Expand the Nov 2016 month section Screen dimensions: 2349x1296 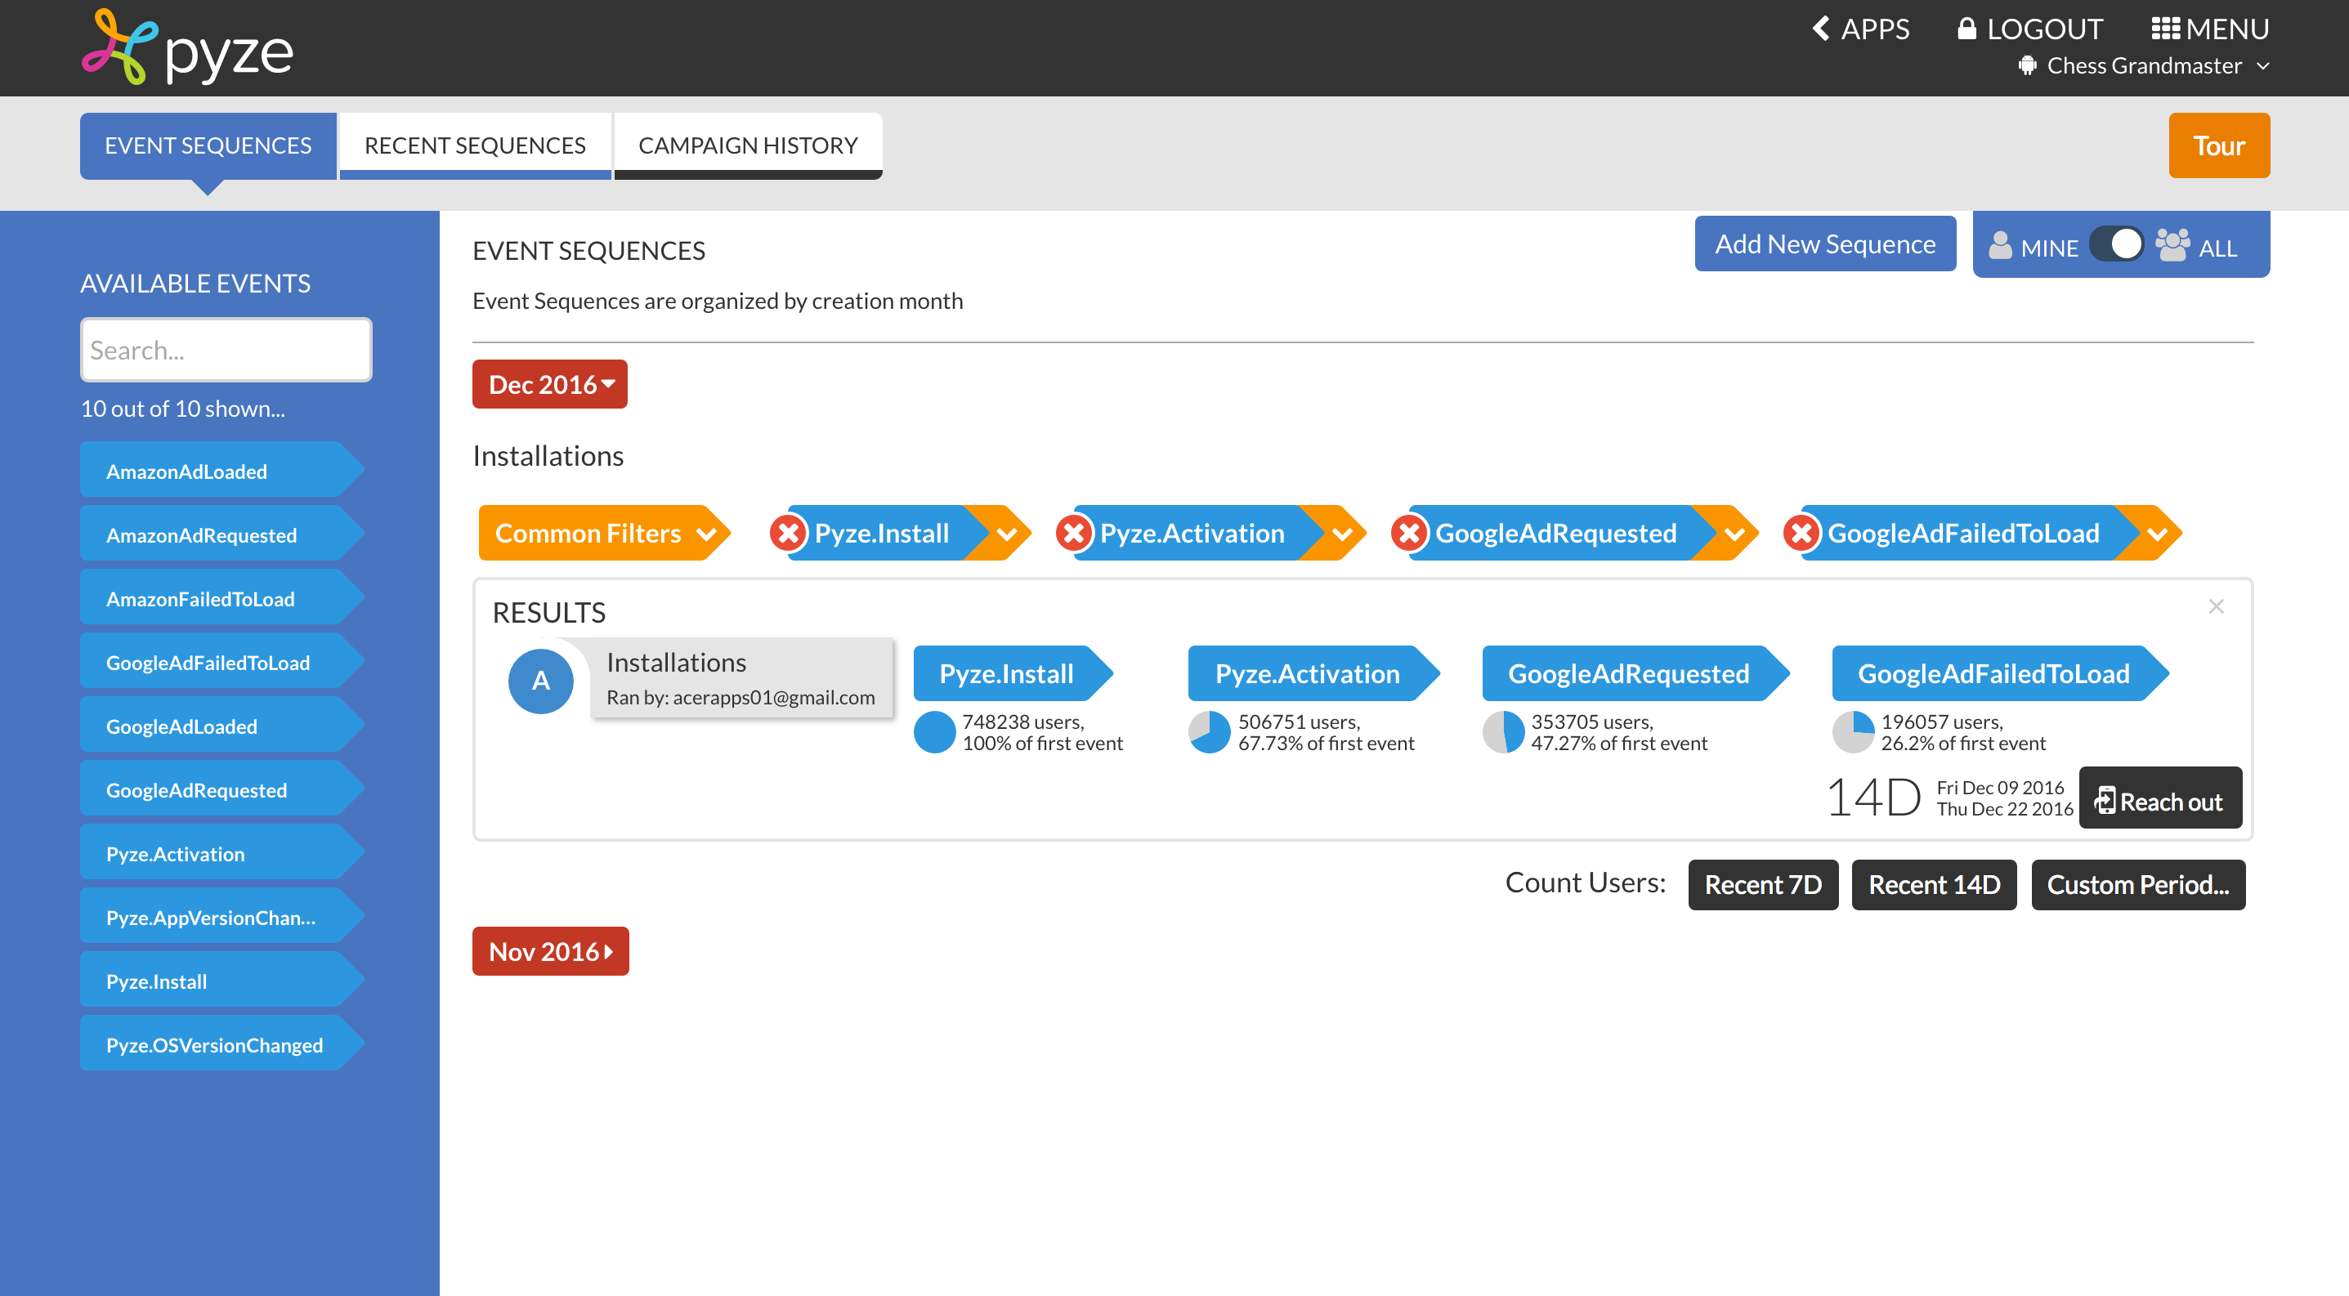point(550,951)
